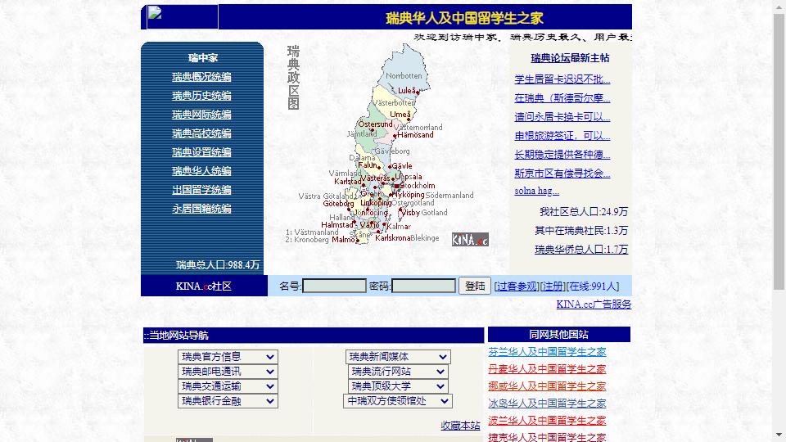Click Norrbotten region on the map
Image resolution: width=786 pixels, height=442 pixels.
point(404,75)
